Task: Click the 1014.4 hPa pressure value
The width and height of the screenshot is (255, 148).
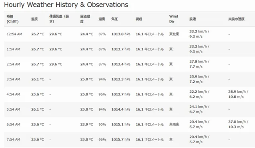Action: (121, 109)
